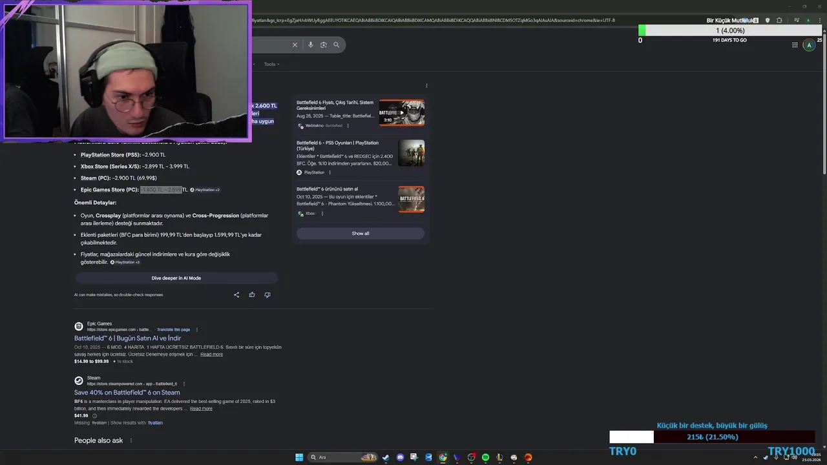The height and width of the screenshot is (465, 827).
Task: Expand PlayStation +3 sources chip
Action: tap(125, 262)
